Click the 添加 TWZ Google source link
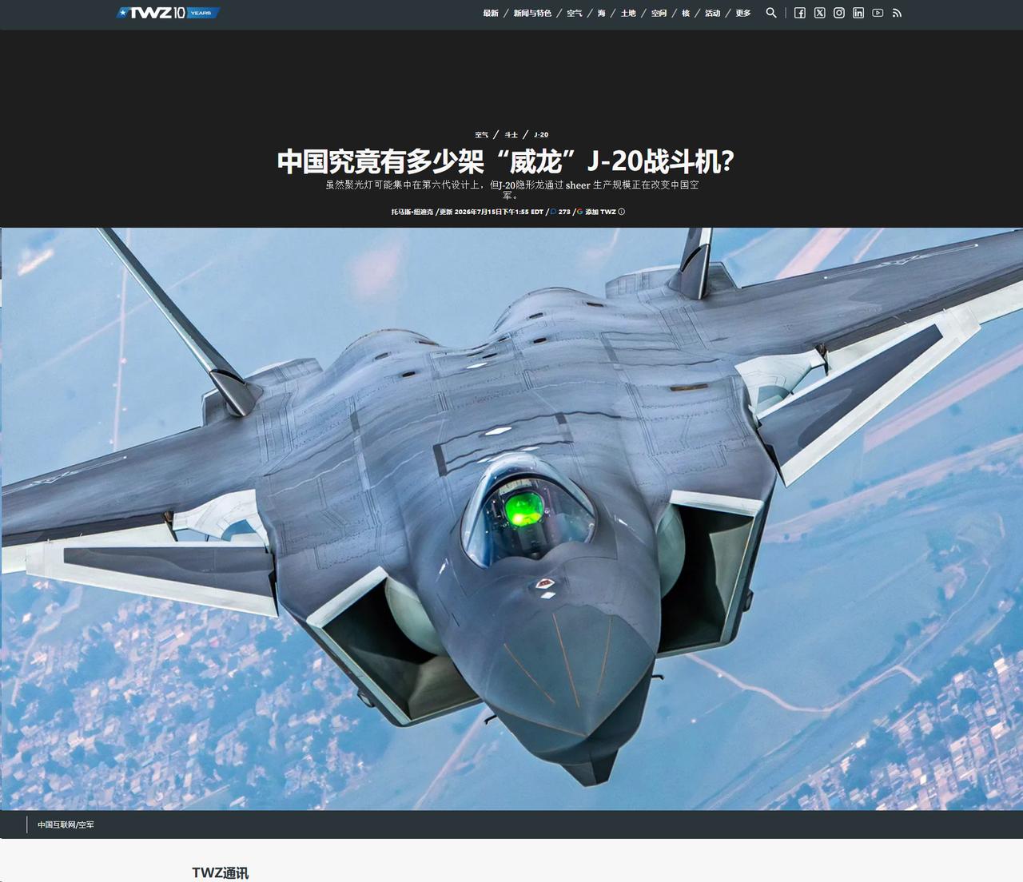 click(600, 212)
